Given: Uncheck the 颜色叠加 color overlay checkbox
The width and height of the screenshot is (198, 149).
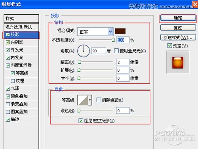Looking at the screenshot, I should coord(8,96).
